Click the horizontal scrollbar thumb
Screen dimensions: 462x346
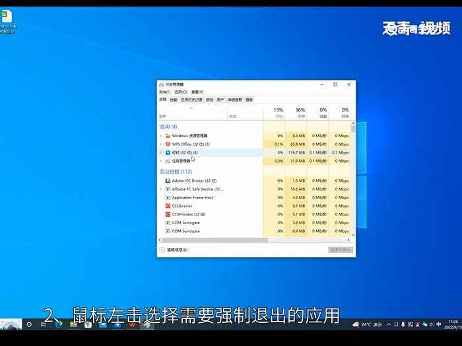tap(215, 240)
